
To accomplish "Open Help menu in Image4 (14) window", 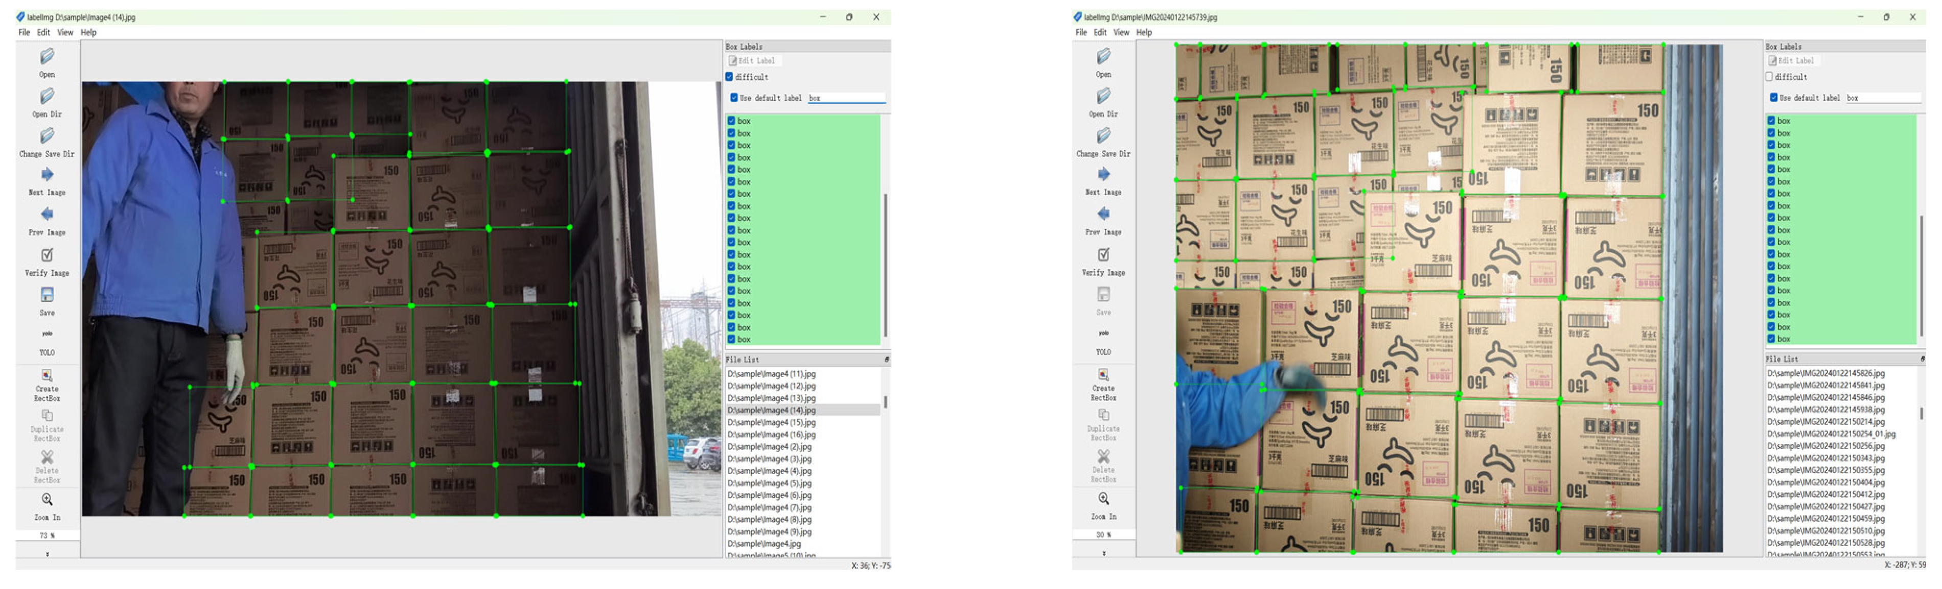I will (88, 32).
